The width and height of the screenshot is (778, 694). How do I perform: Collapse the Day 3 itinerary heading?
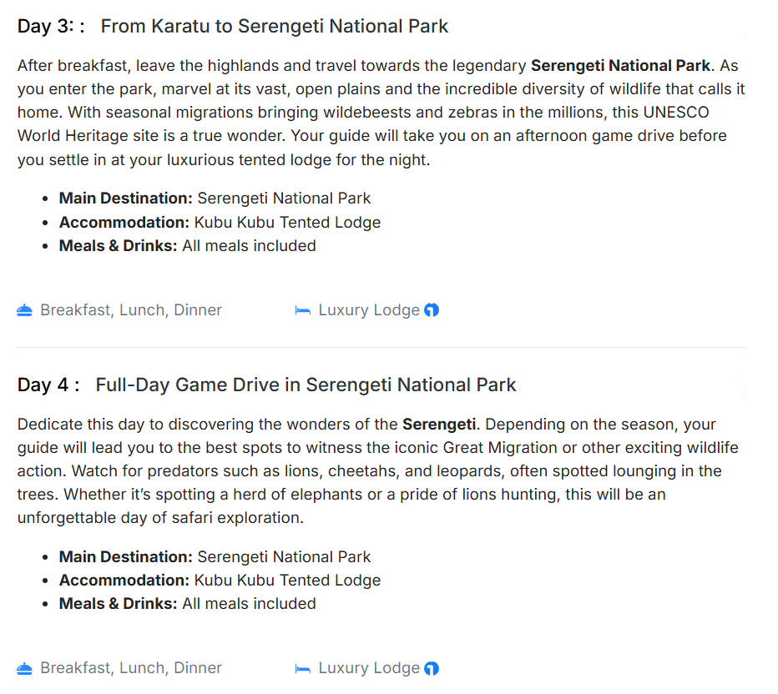tap(51, 27)
